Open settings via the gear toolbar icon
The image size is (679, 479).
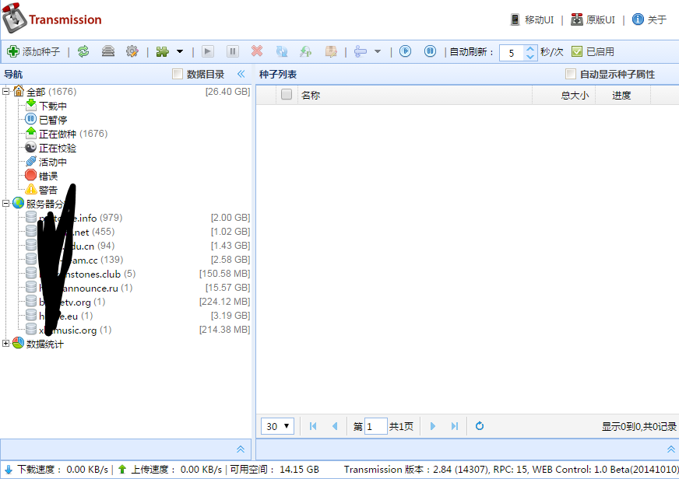click(132, 52)
